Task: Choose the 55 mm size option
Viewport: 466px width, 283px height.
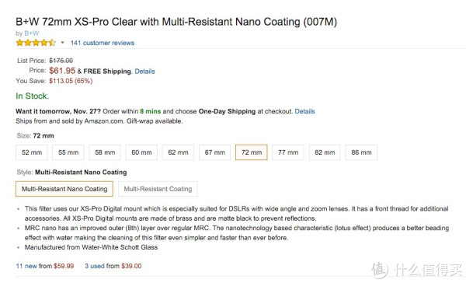Action: coord(68,152)
